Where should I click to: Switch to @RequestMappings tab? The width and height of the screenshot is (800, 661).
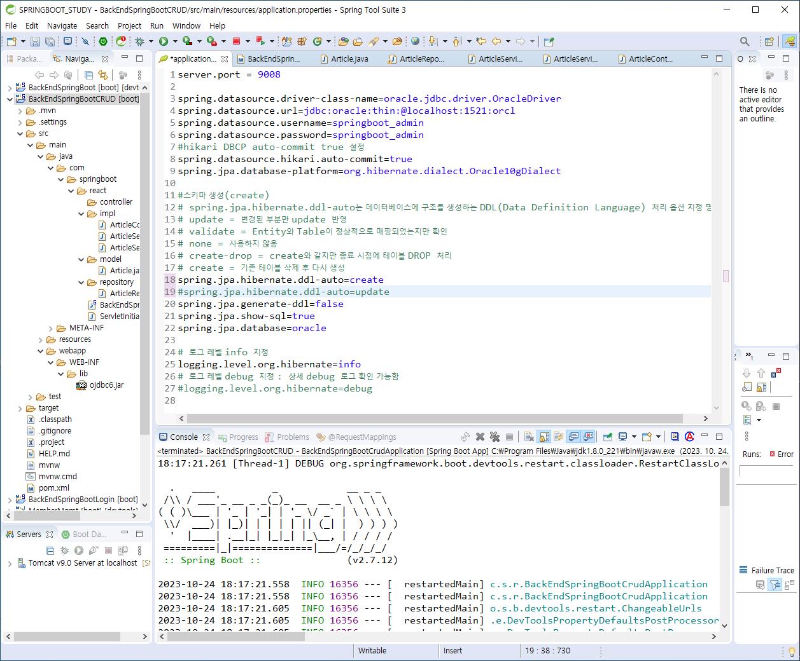356,437
